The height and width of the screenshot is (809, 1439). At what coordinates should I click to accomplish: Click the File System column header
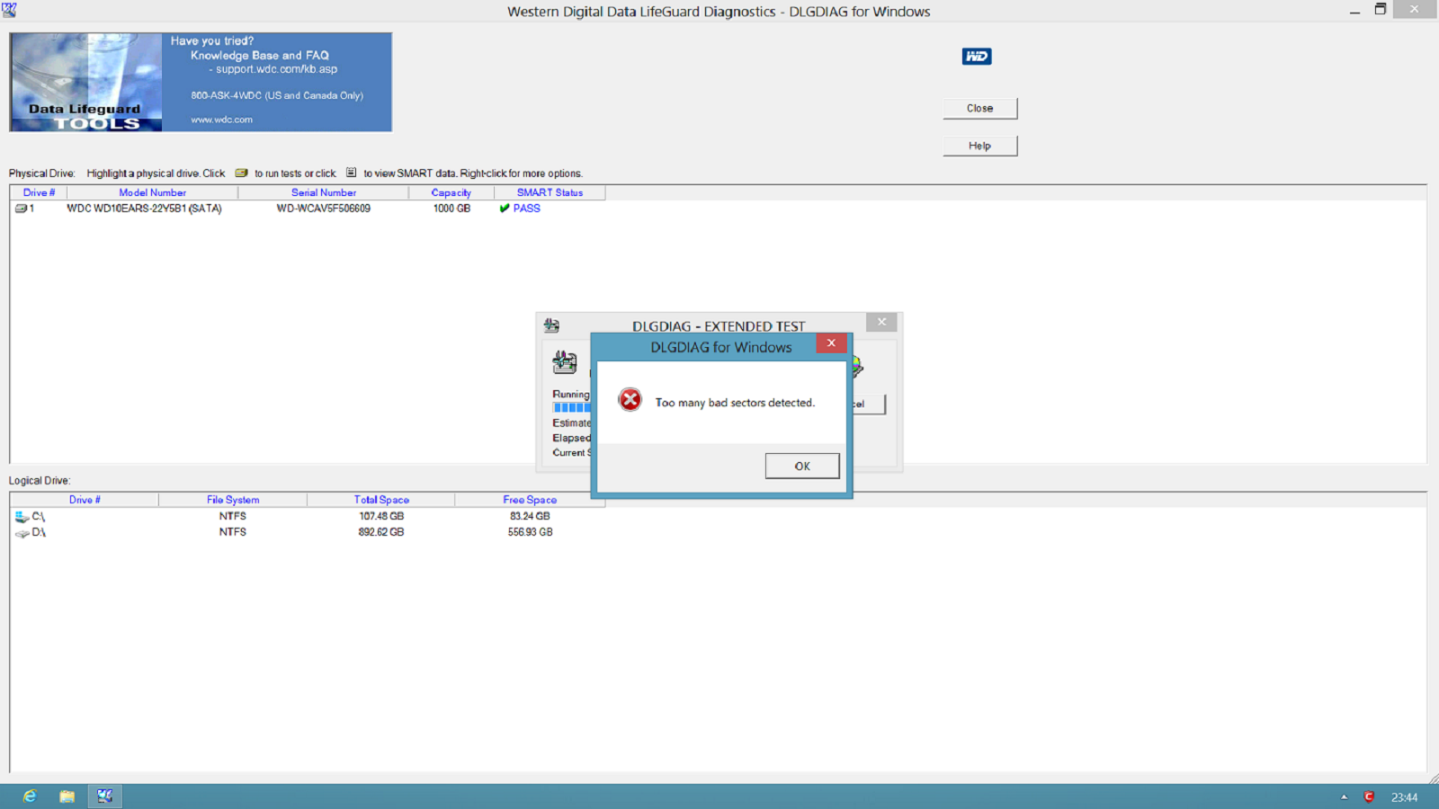(x=233, y=500)
